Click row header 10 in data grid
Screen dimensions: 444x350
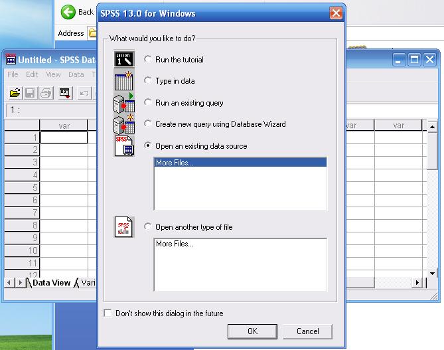(22, 250)
